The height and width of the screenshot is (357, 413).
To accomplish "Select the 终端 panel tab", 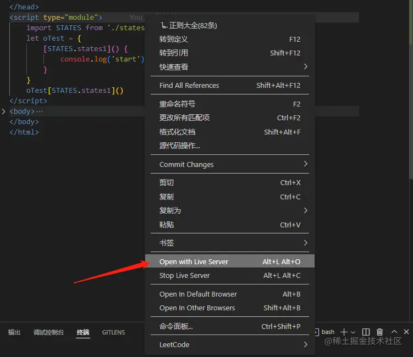I will [x=83, y=332].
